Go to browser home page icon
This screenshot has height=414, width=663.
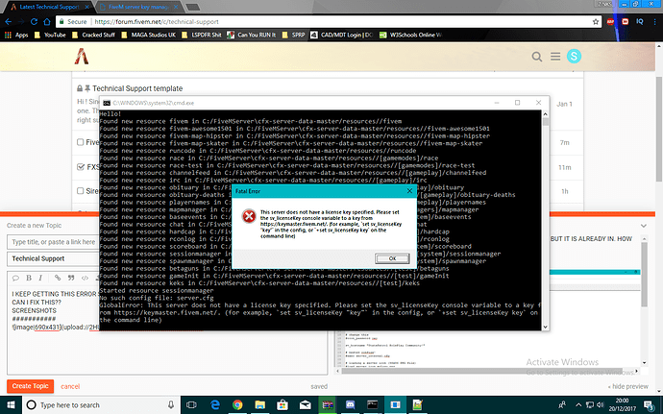(x=47, y=21)
